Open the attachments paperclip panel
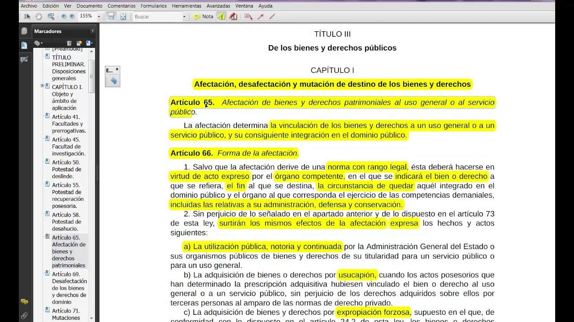This screenshot has height=322, width=574. pyautogui.click(x=24, y=315)
